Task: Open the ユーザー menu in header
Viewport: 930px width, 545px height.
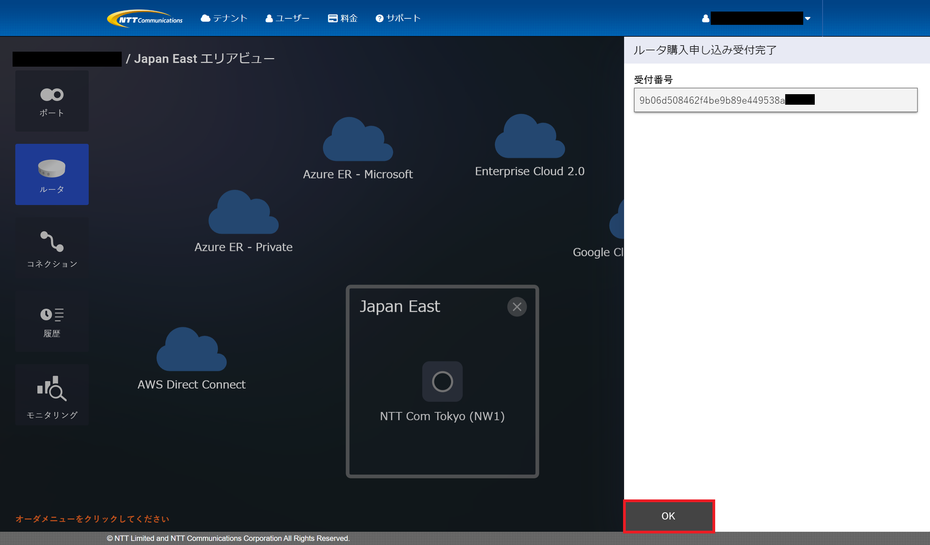Action: pyautogui.click(x=288, y=18)
